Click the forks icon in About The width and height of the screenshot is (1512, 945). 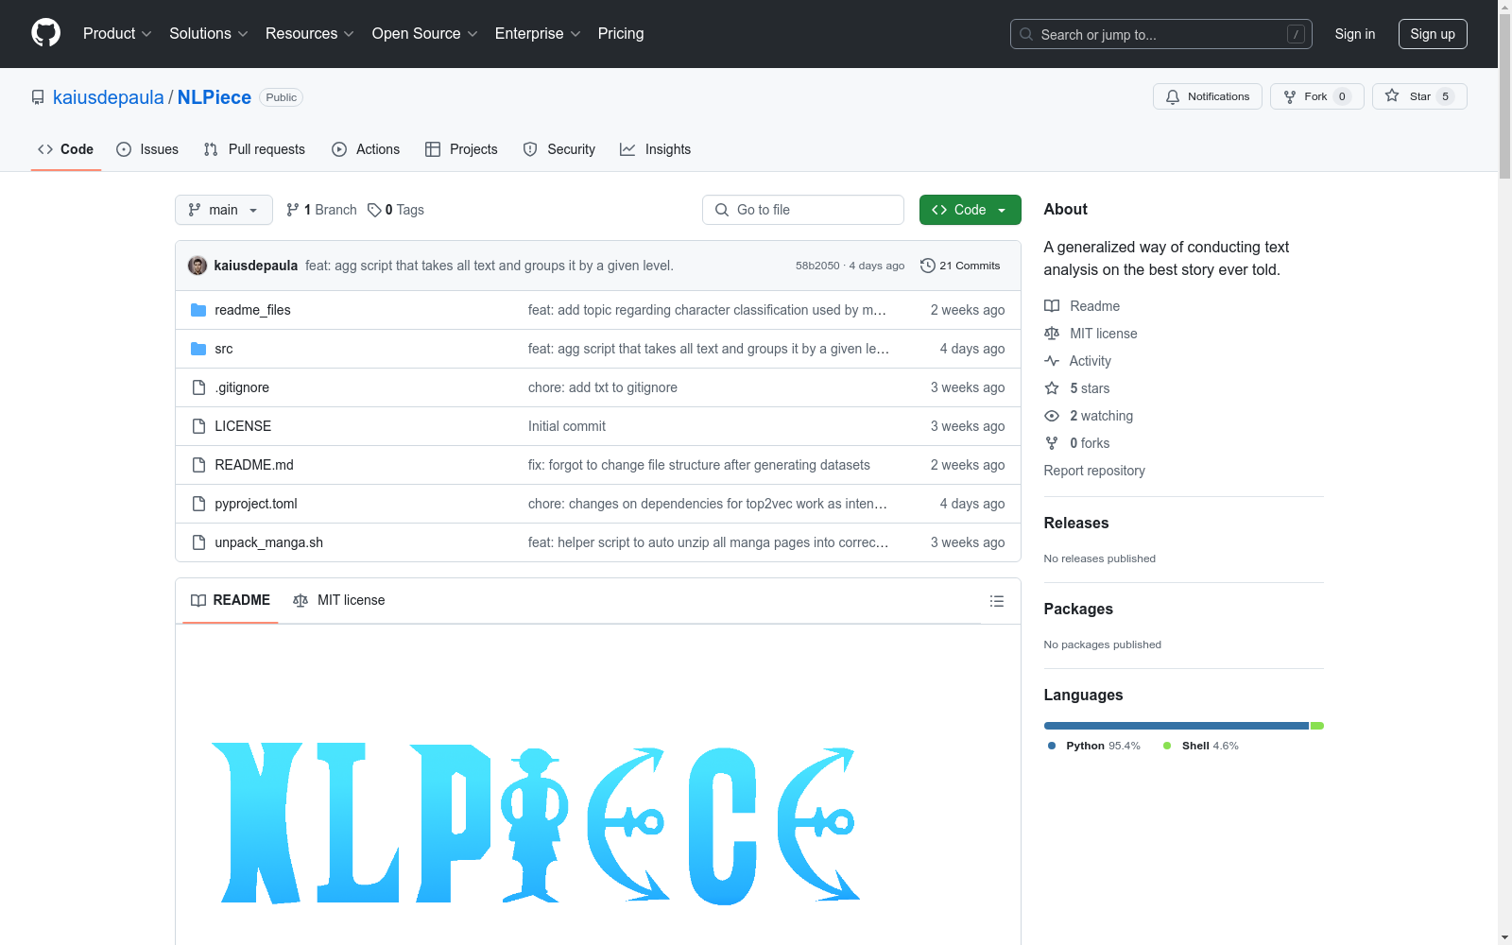1052,443
